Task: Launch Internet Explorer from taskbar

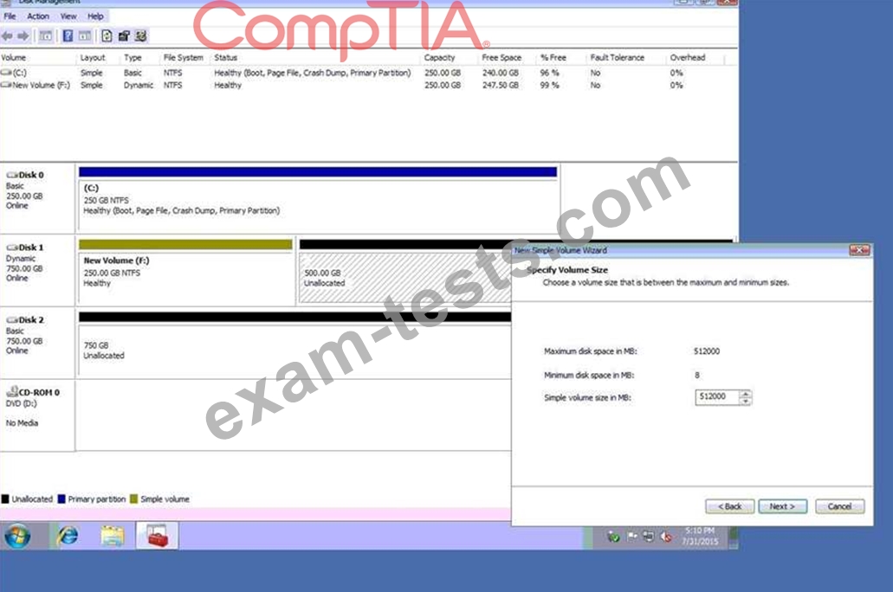Action: pyautogui.click(x=68, y=536)
